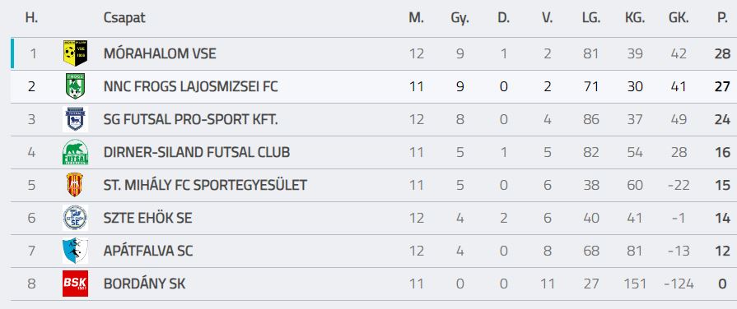Click the GK. goal difference header
737x309 pixels.
[679, 18]
